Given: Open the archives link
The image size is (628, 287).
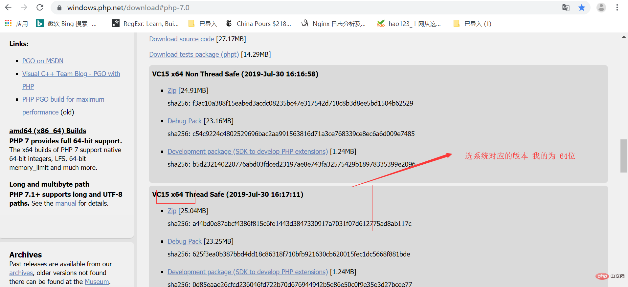Looking at the screenshot, I should click(21, 273).
